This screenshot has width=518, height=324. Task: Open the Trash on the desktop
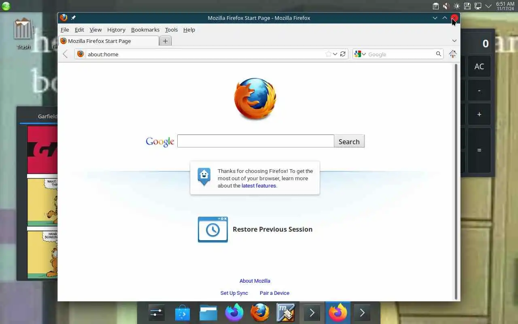[23, 34]
